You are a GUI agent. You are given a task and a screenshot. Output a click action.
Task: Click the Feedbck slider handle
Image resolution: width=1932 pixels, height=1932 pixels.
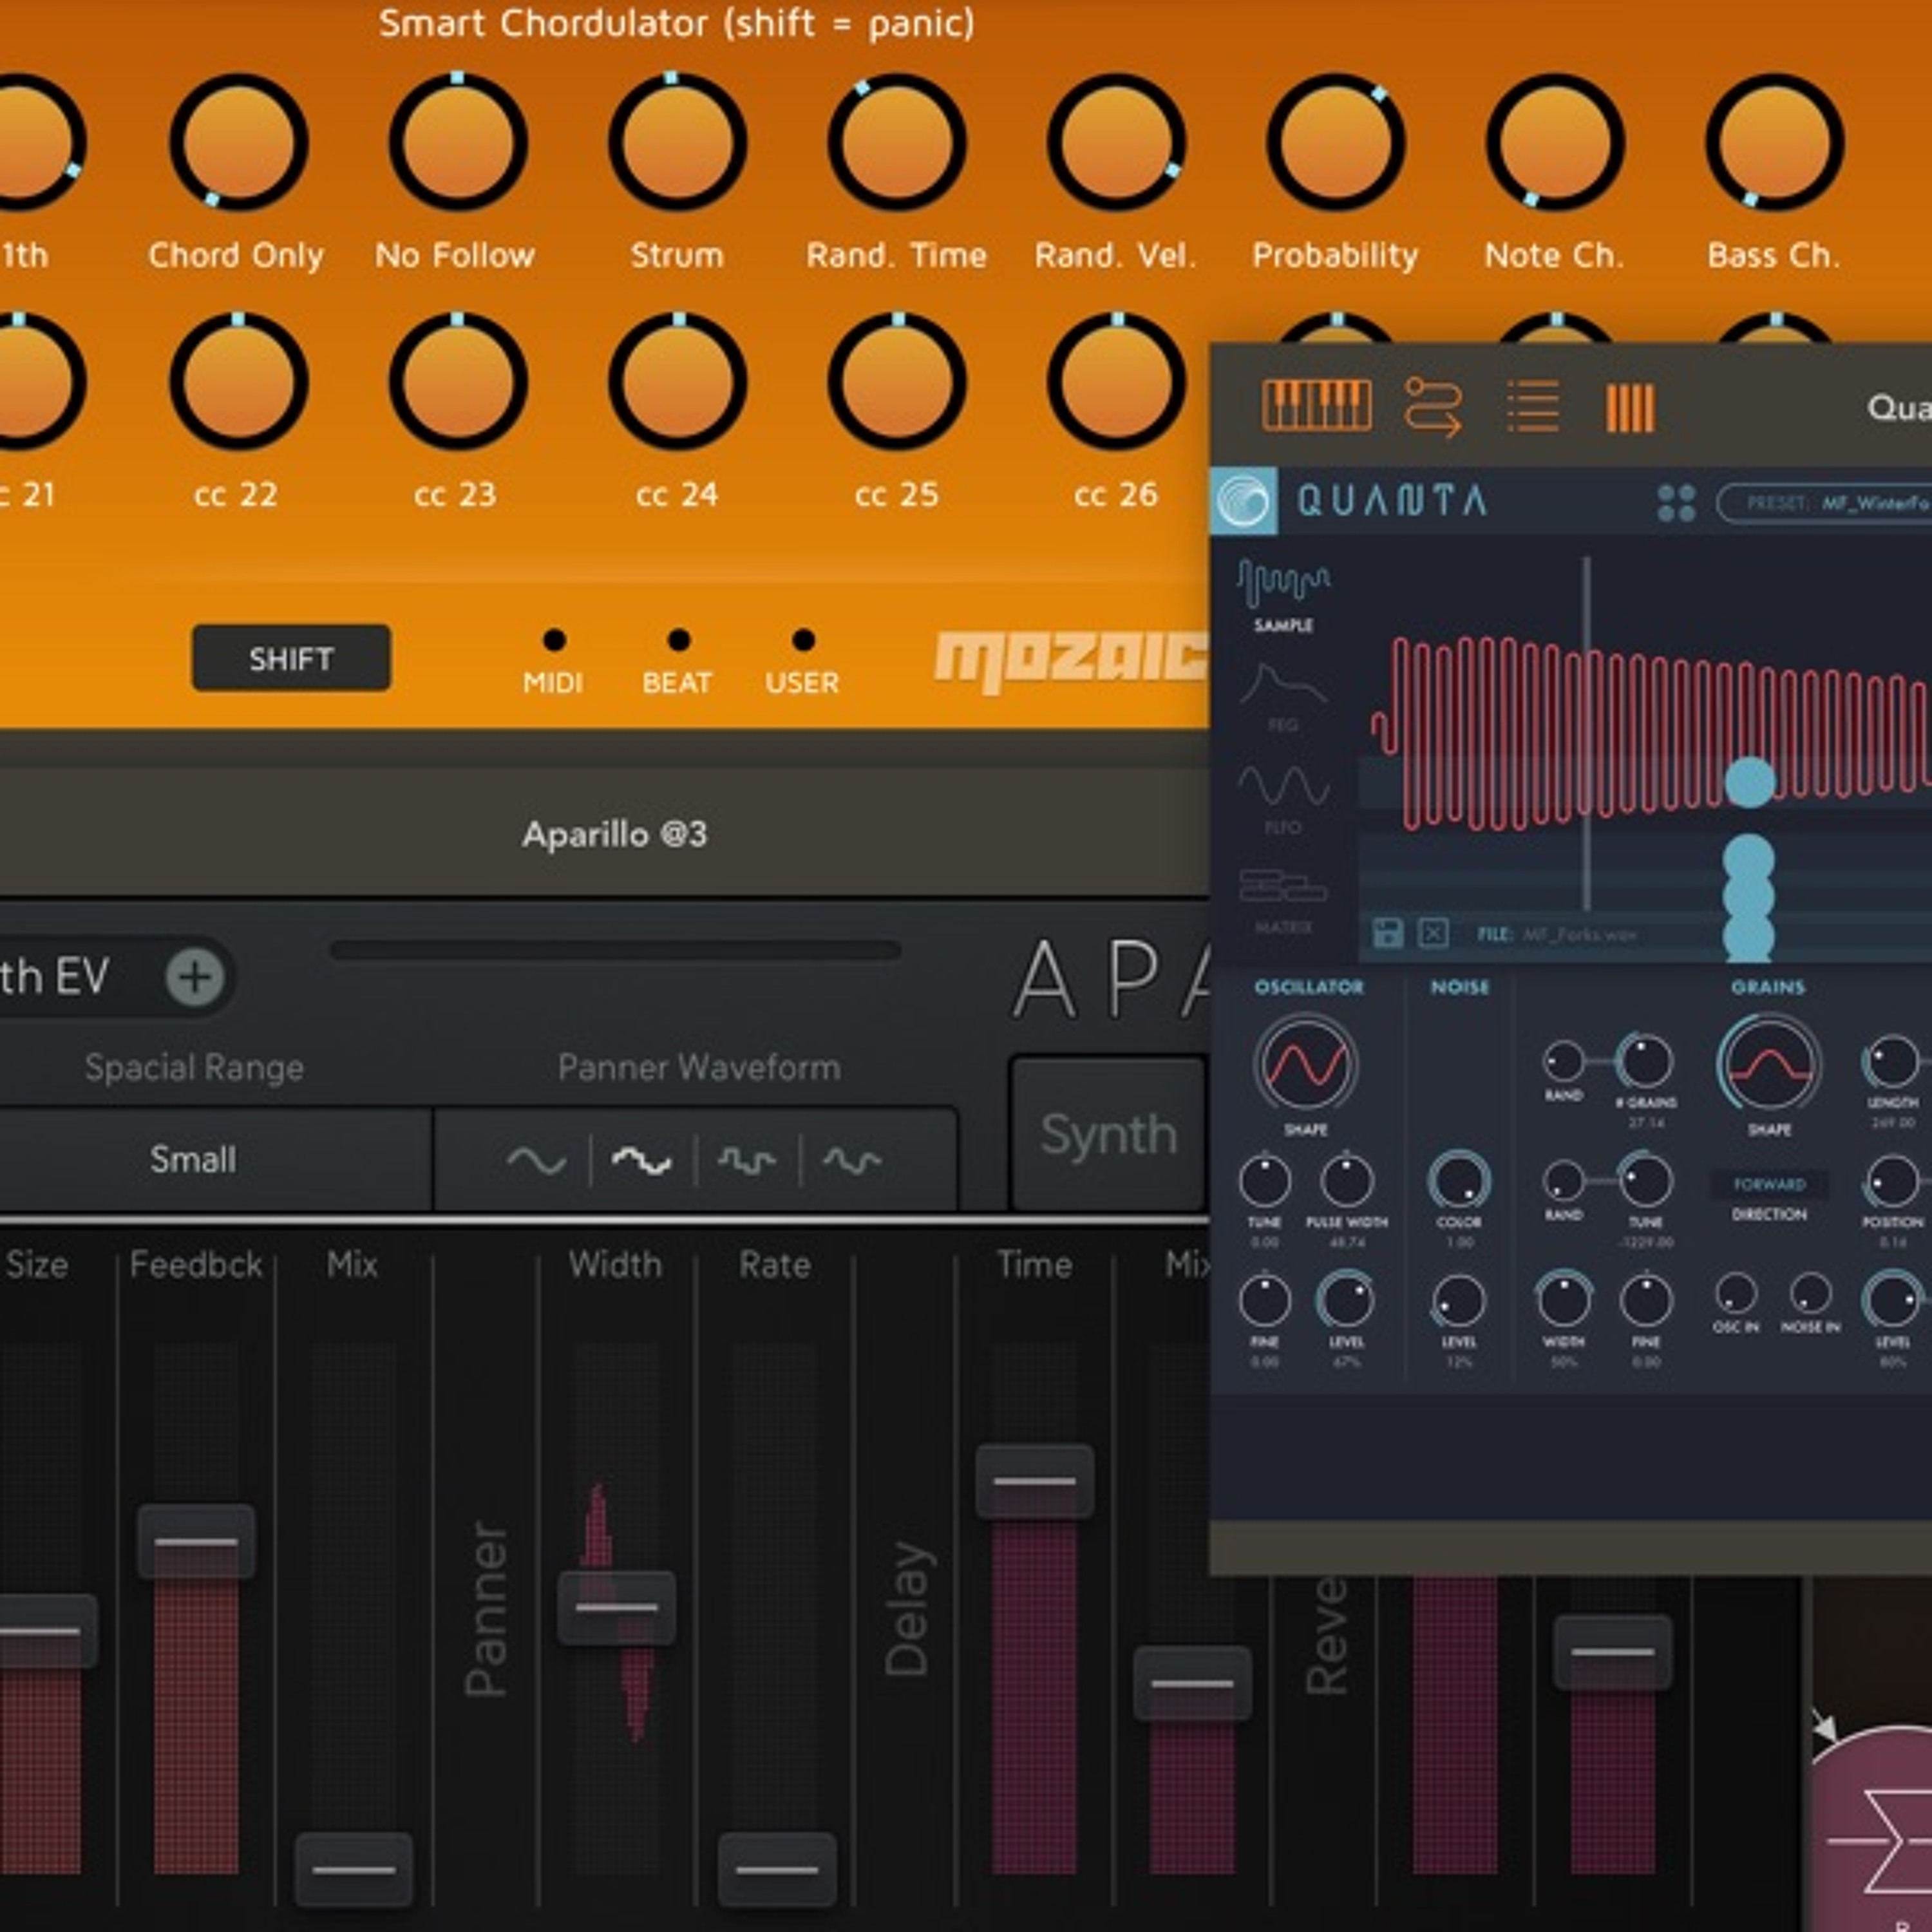tap(196, 1541)
